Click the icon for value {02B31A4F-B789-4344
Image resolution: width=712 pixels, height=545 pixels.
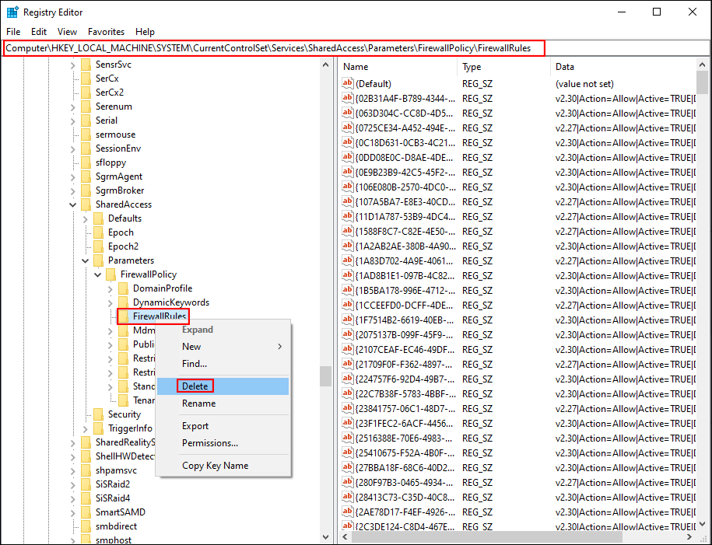pyautogui.click(x=348, y=99)
